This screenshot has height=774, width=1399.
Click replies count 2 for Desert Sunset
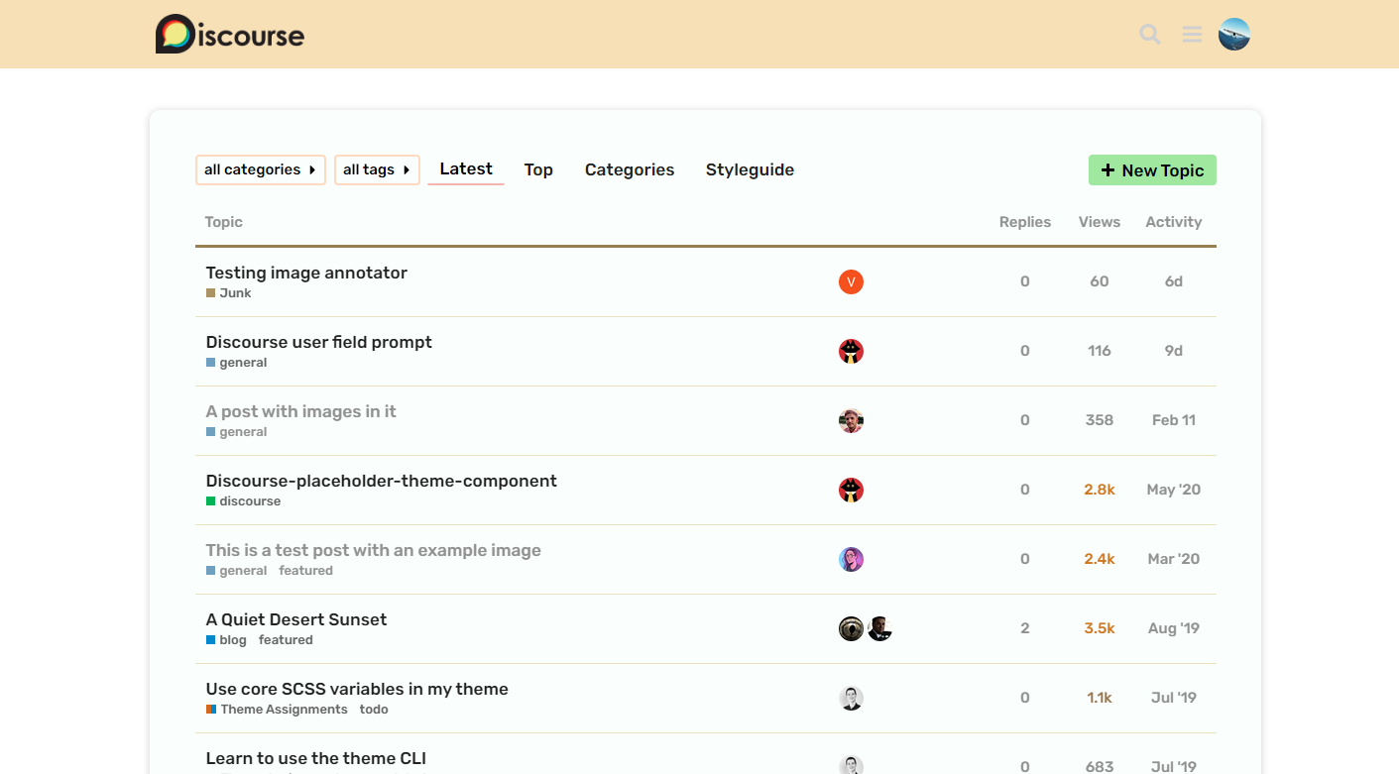click(1025, 628)
